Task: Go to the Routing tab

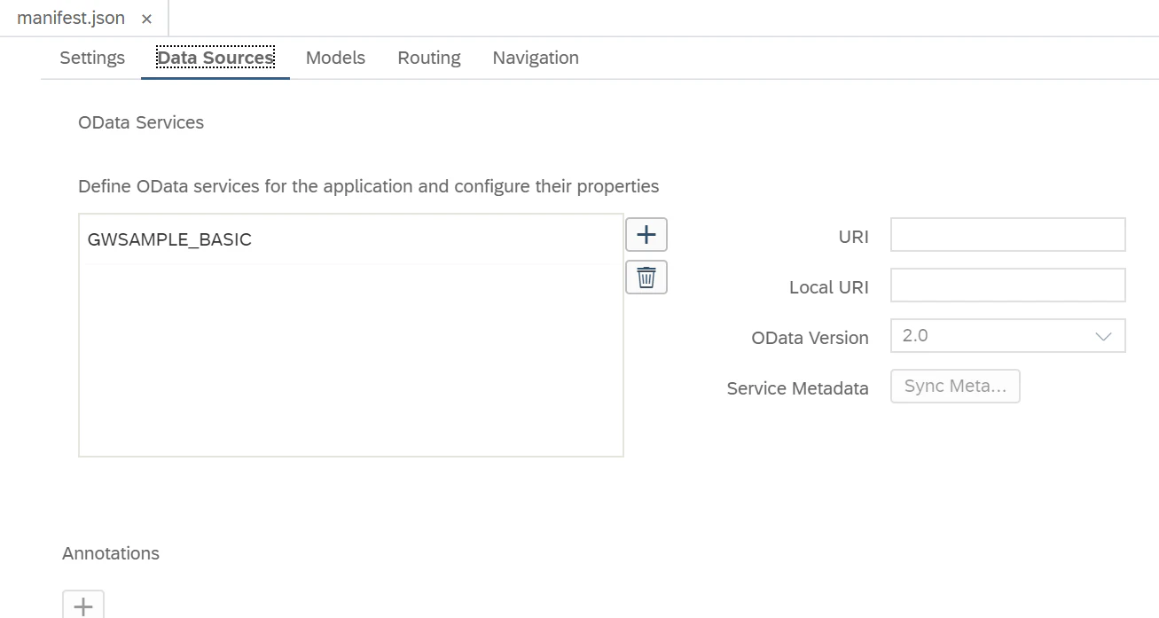Action: pyautogui.click(x=429, y=58)
